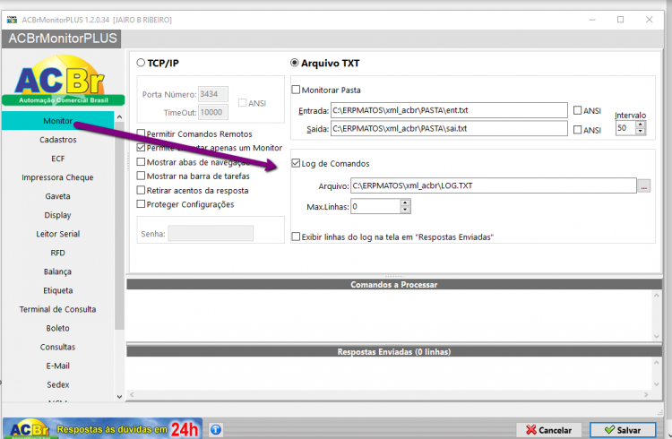The width and height of the screenshot is (672, 439).
Task: Select the TCP/IP radio option
Action: click(141, 63)
